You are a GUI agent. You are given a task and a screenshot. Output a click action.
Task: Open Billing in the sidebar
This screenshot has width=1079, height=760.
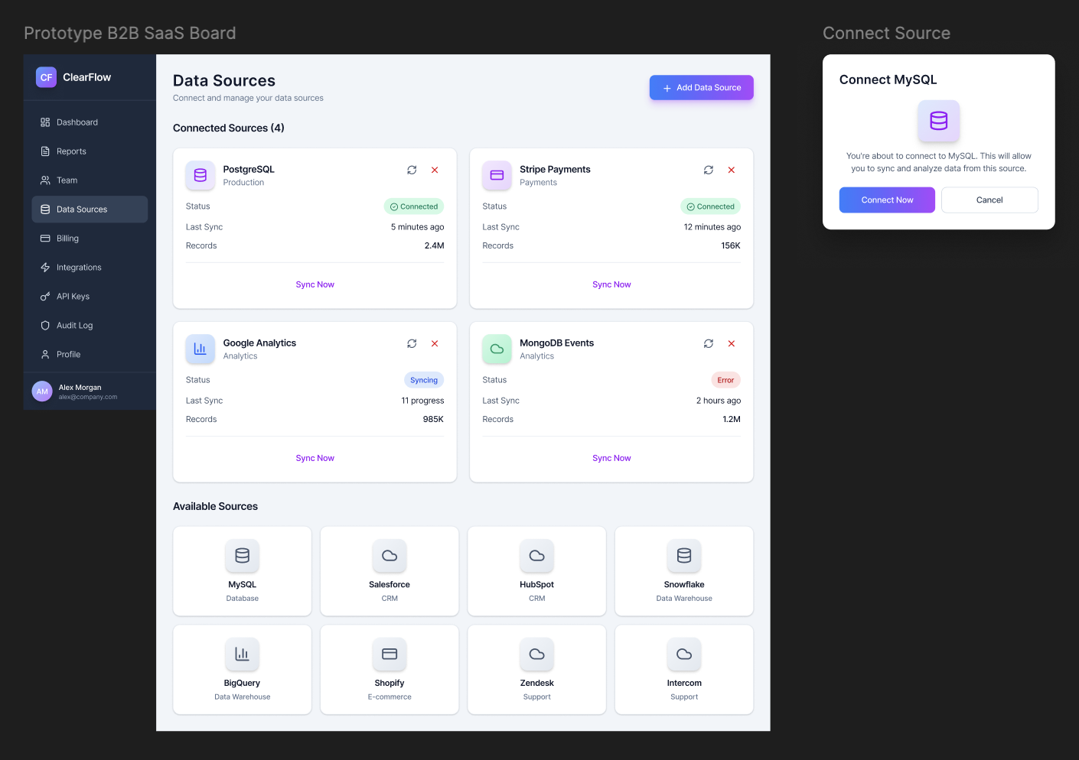click(90, 239)
